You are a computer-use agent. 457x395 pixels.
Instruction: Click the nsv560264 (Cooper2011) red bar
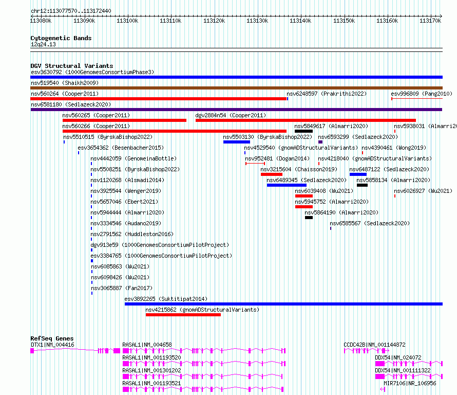point(159,99)
